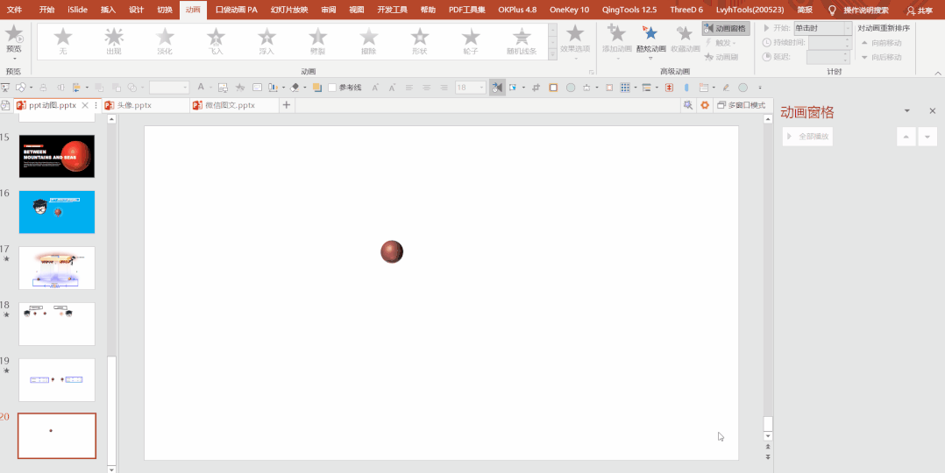The width and height of the screenshot is (945, 473).
Task: Click the magic wand icon near document tabs
Action: pyautogui.click(x=687, y=105)
